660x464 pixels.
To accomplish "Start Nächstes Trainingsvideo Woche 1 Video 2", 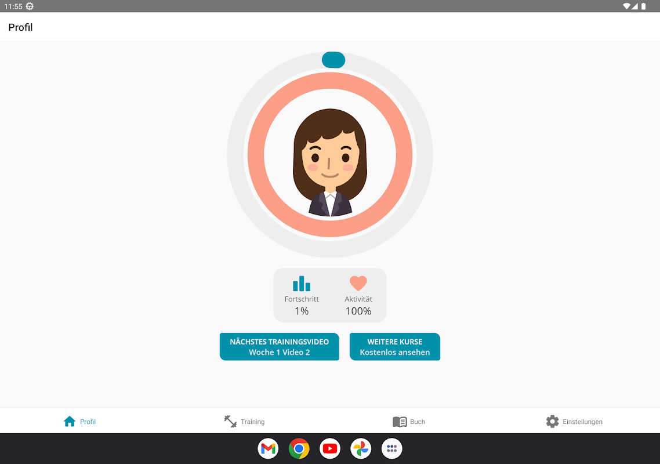I will [x=279, y=347].
